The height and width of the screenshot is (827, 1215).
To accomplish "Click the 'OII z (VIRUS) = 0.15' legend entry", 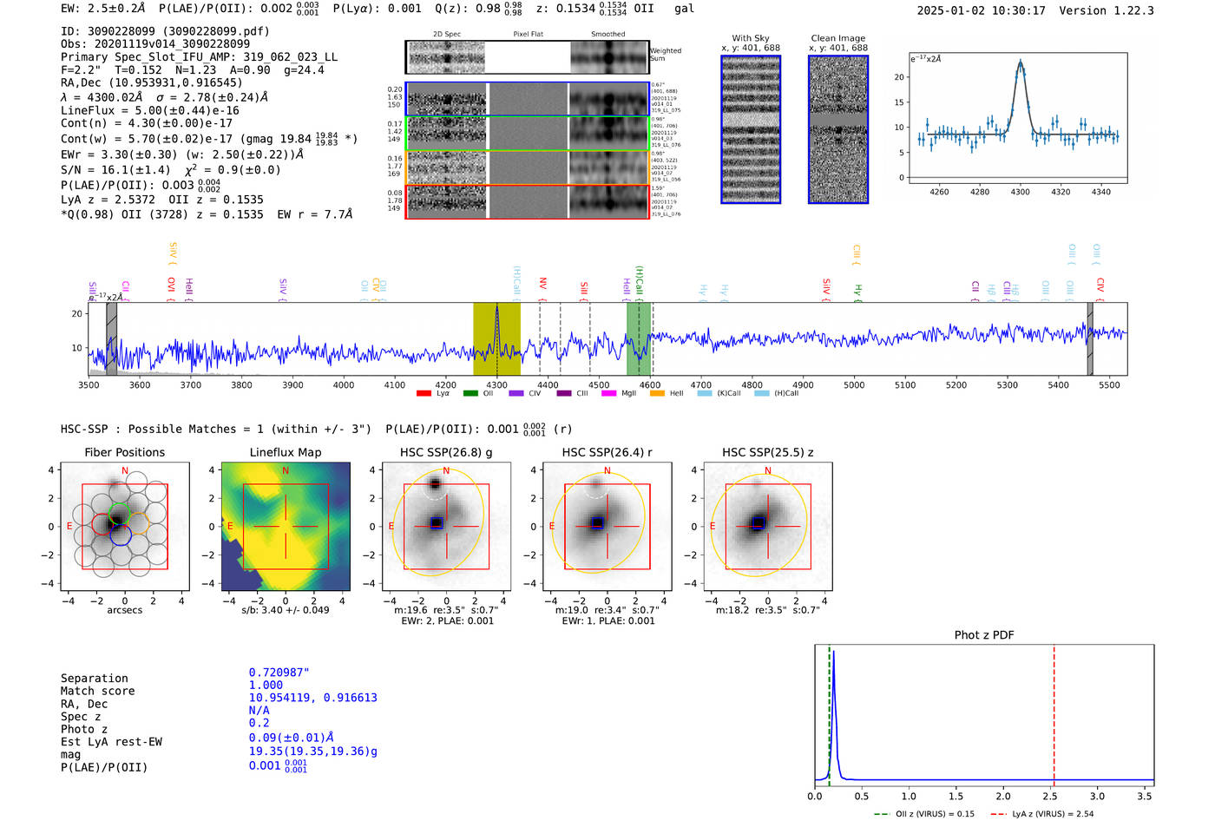I will pyautogui.click(x=924, y=814).
